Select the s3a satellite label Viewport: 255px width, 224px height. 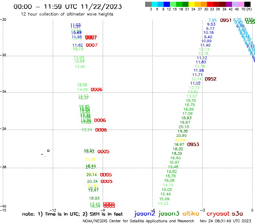(x=237, y=214)
